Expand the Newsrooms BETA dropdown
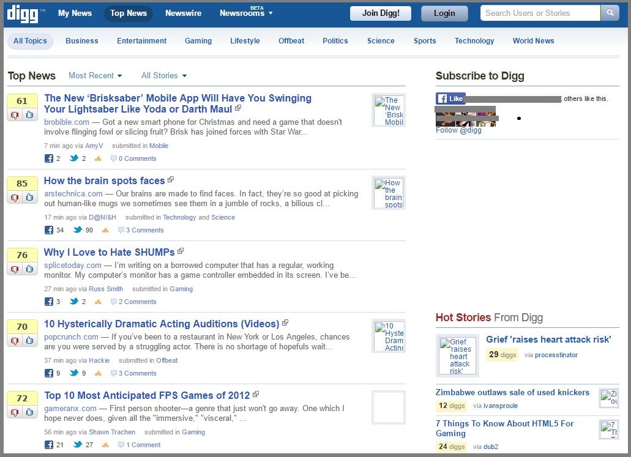This screenshot has height=457, width=631. [246, 13]
